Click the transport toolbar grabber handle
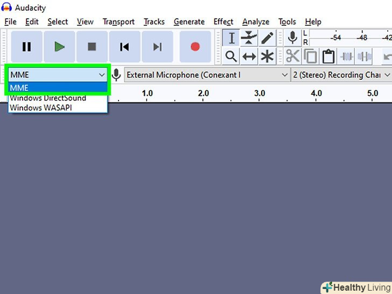 (4, 47)
